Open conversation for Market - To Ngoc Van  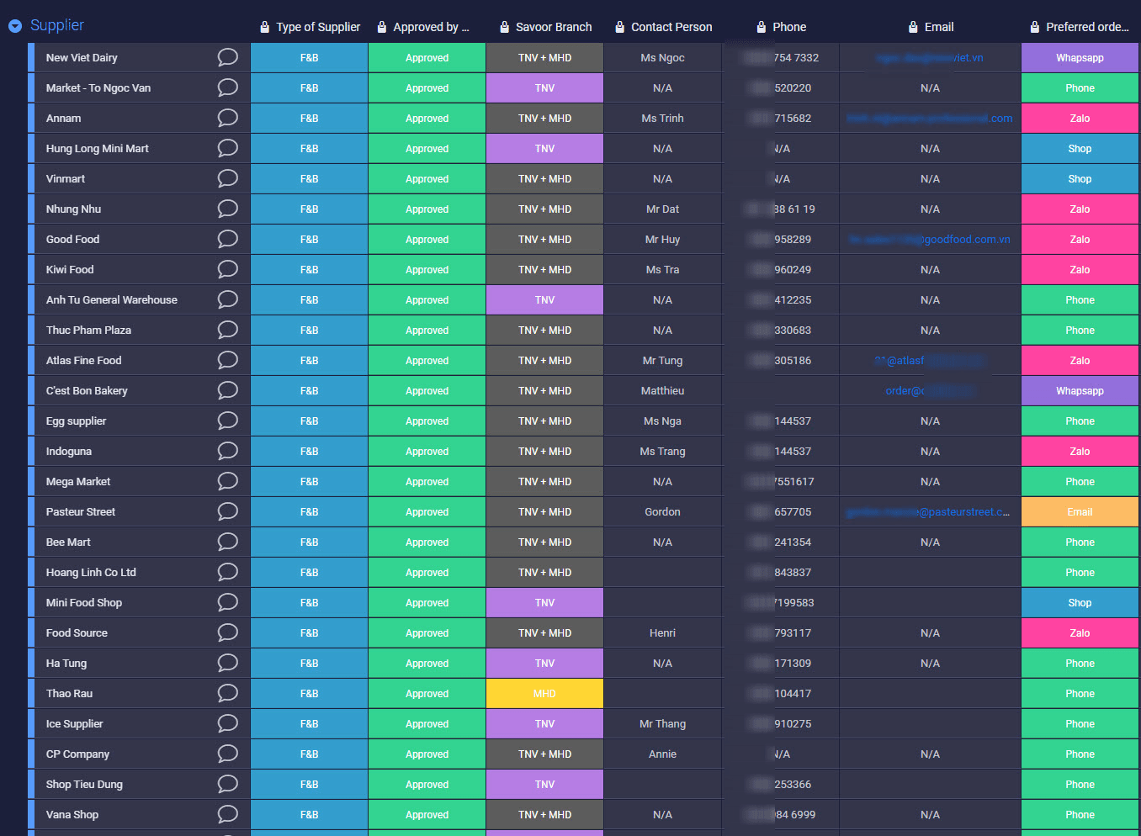228,87
